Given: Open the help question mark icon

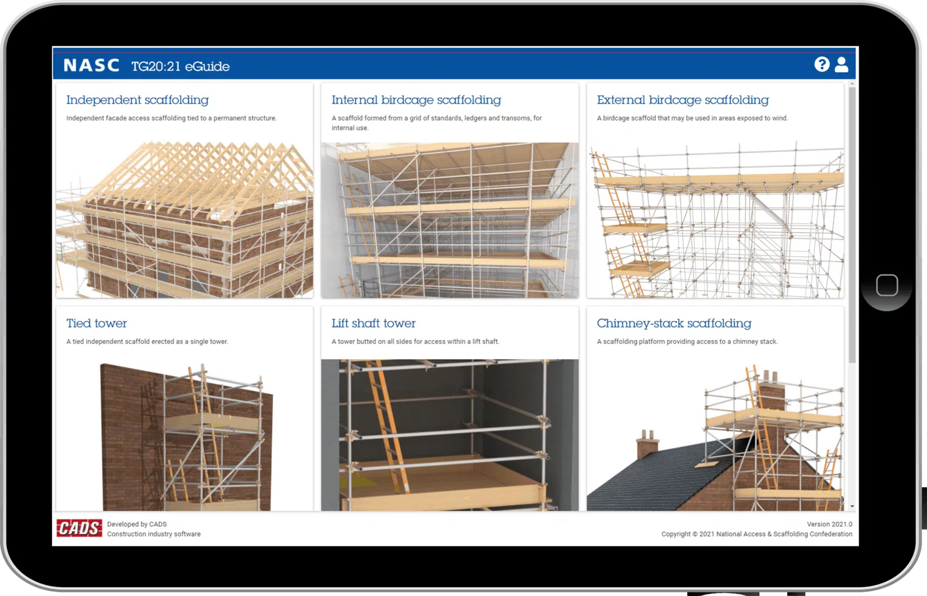Looking at the screenshot, I should [x=822, y=65].
